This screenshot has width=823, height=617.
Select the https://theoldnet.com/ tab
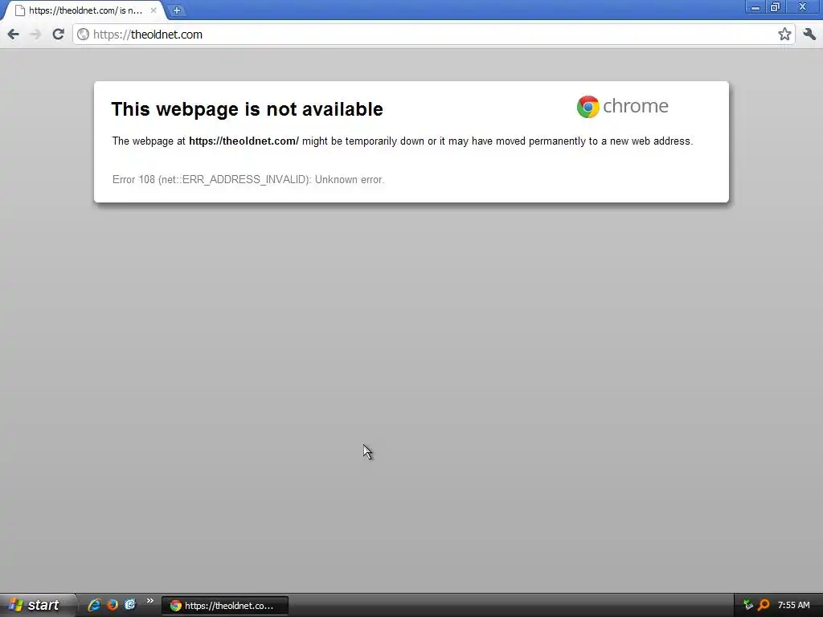point(85,10)
